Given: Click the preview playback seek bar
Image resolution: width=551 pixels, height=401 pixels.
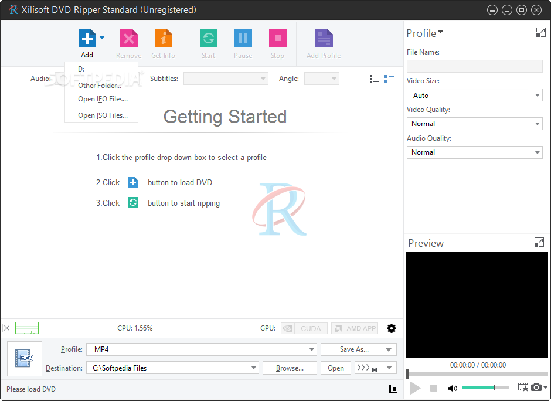Looking at the screenshot, I should tap(478, 374).
